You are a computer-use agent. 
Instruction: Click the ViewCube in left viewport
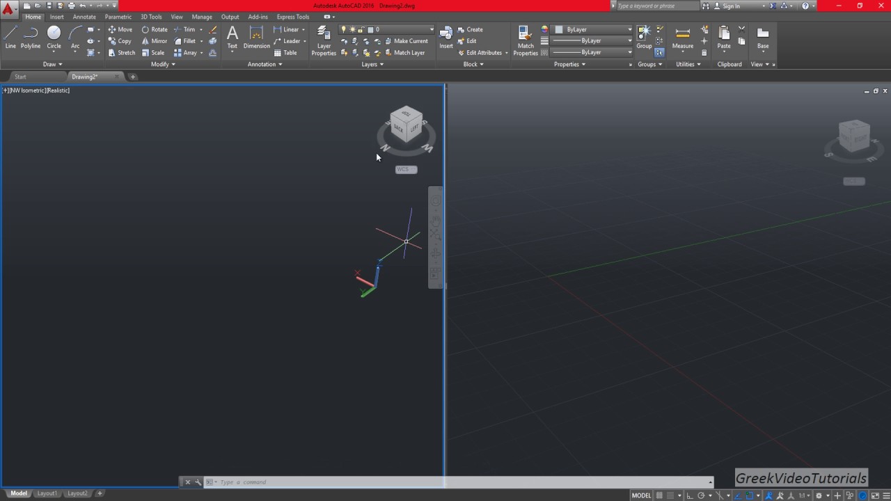[406, 125]
